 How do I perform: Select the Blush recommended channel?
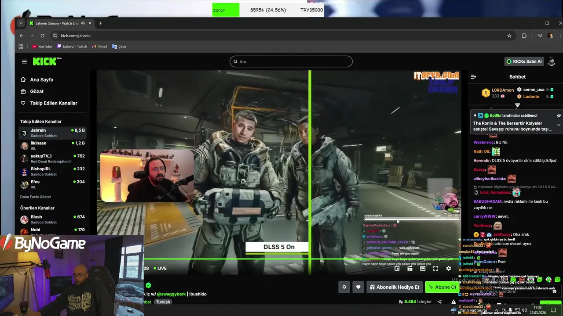point(53,219)
